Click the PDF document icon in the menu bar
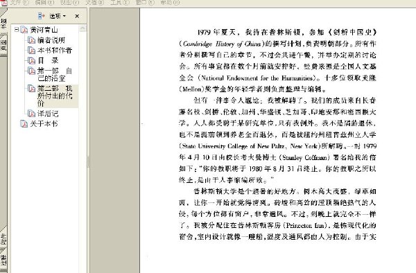416x273 pixels. pyautogui.click(x=3, y=3)
